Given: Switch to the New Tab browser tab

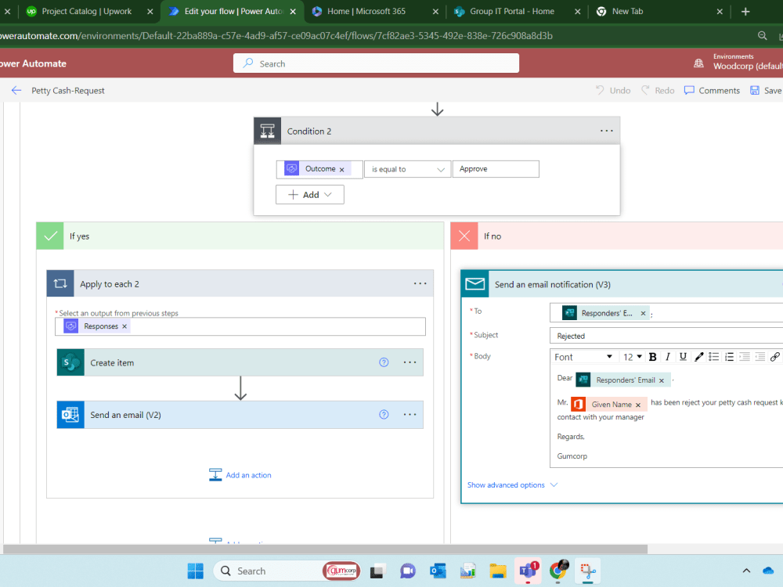Looking at the screenshot, I should click(628, 12).
